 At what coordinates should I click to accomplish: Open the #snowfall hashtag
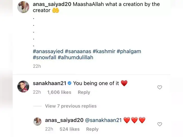(44, 58)
